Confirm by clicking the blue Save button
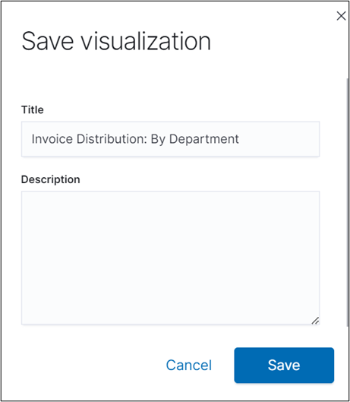Image resolution: width=350 pixels, height=402 pixels. click(x=284, y=365)
